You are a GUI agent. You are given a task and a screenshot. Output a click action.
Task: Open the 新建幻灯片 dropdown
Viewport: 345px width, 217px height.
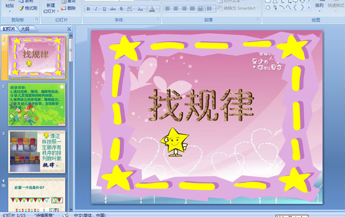click(51, 8)
